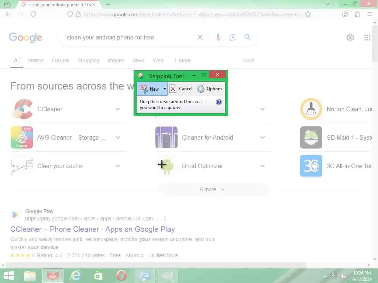
Task: Select the All results tab
Action: click(17, 60)
